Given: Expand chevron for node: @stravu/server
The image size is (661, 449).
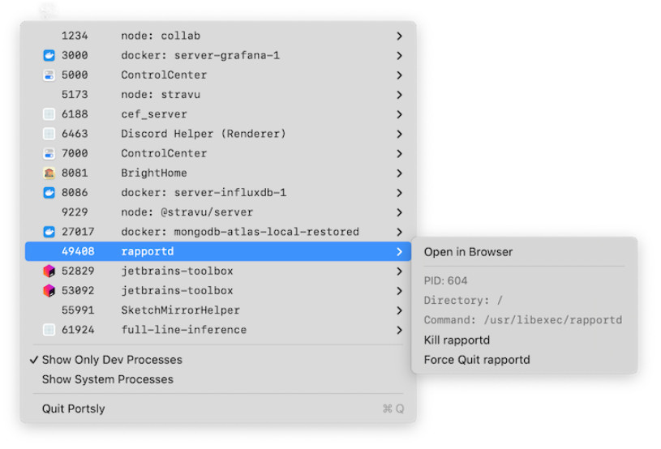Looking at the screenshot, I should [x=399, y=212].
